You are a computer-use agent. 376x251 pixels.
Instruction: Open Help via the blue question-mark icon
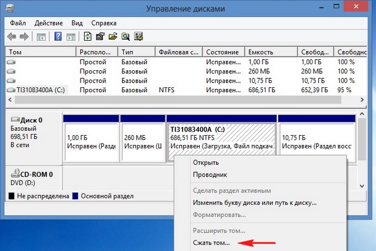point(58,36)
